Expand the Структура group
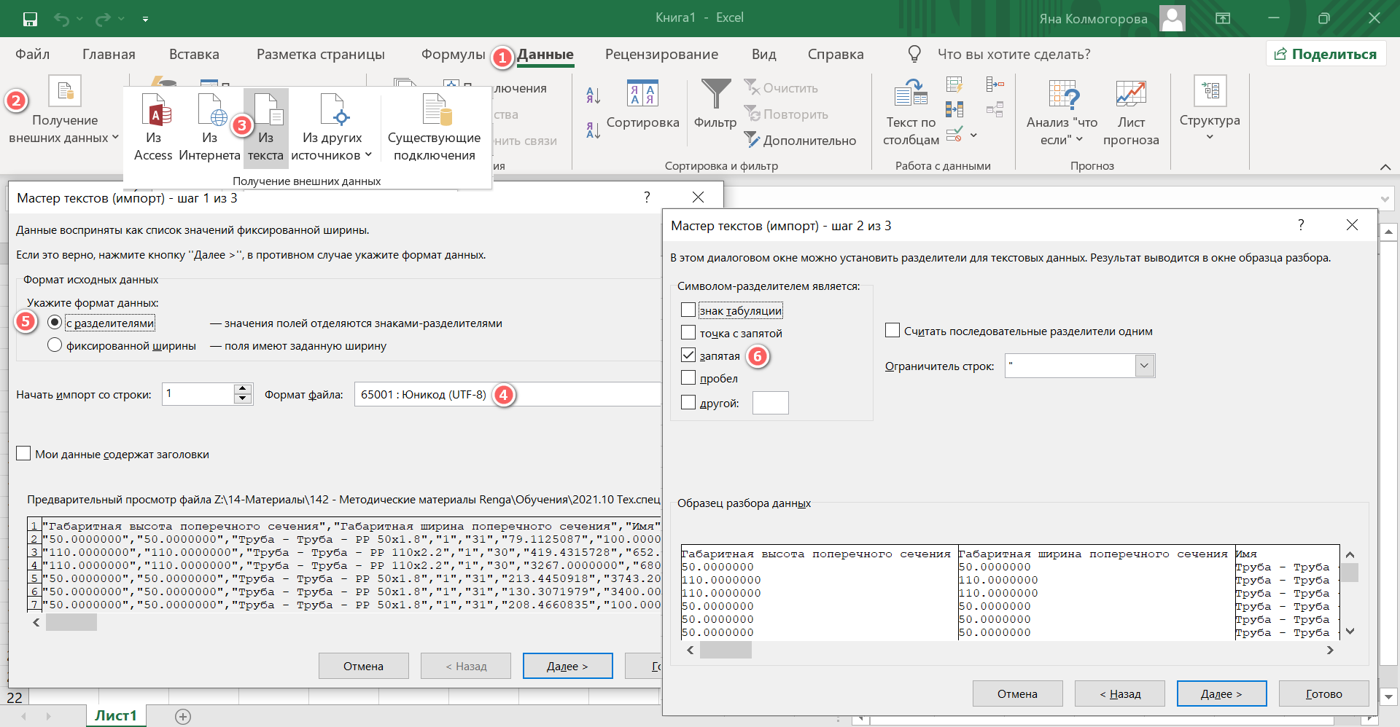1400x727 pixels. tap(1210, 108)
